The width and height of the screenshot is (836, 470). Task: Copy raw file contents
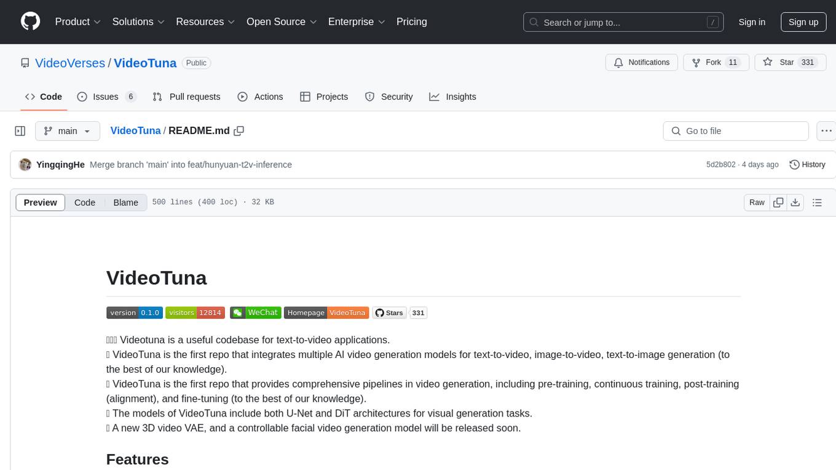point(778,202)
